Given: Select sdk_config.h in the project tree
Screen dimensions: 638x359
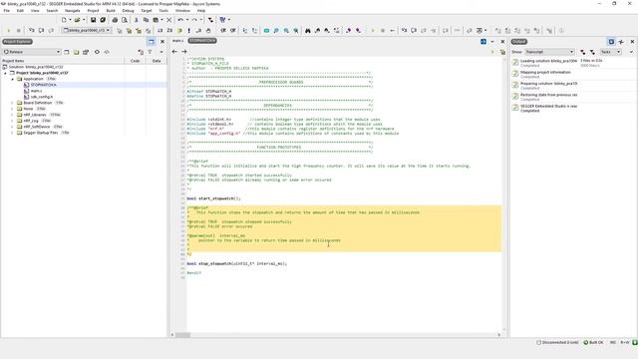Looking at the screenshot, I should pos(42,97).
